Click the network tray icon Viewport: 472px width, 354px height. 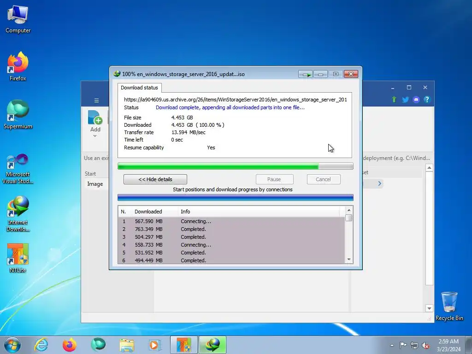(414, 345)
